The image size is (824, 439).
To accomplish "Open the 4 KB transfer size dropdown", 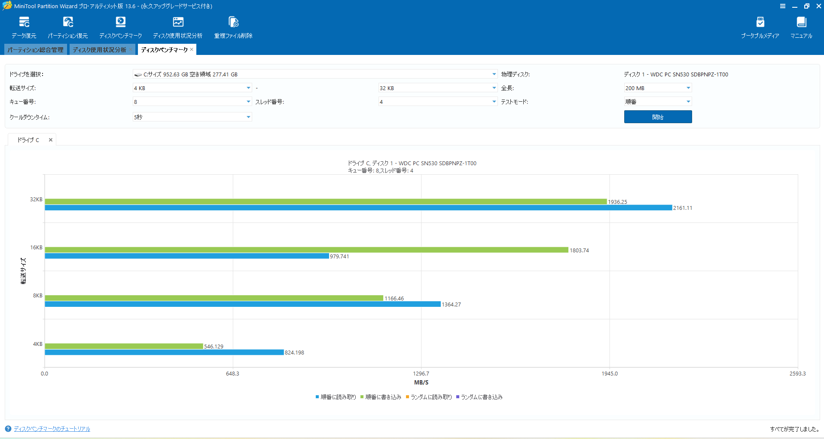I will (192, 88).
